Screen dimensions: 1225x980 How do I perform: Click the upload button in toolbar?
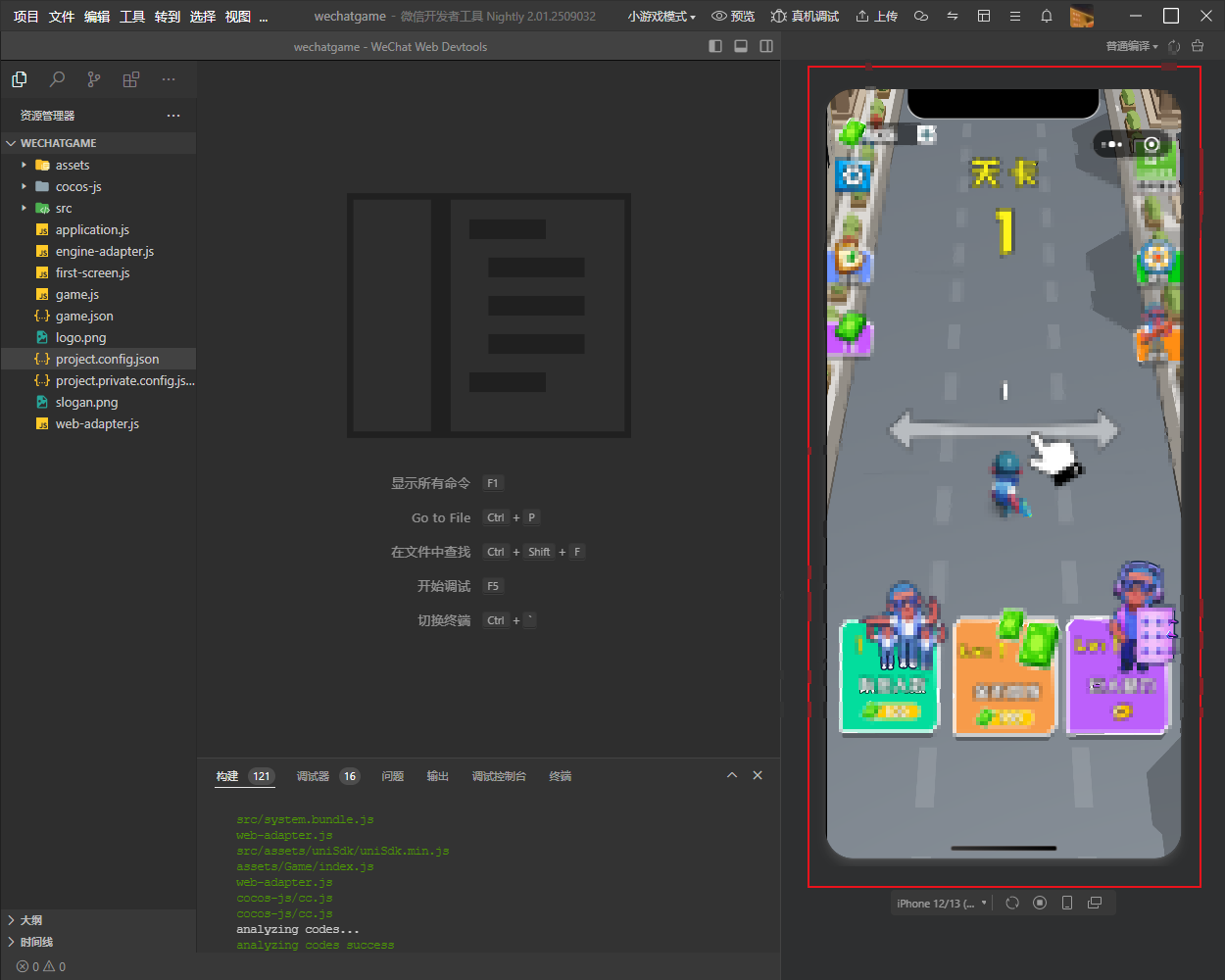pos(876,17)
